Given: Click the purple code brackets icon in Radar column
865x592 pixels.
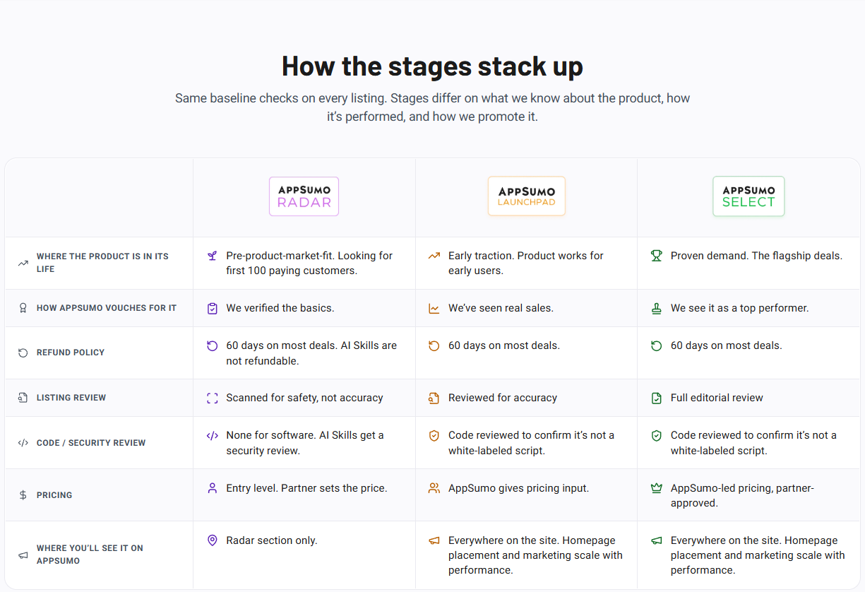Looking at the screenshot, I should pos(212,435).
